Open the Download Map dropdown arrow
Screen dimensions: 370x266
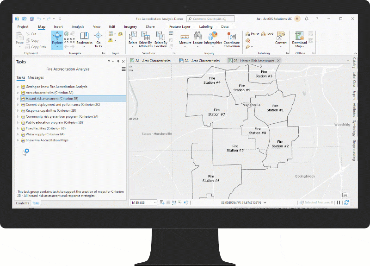tap(303, 46)
